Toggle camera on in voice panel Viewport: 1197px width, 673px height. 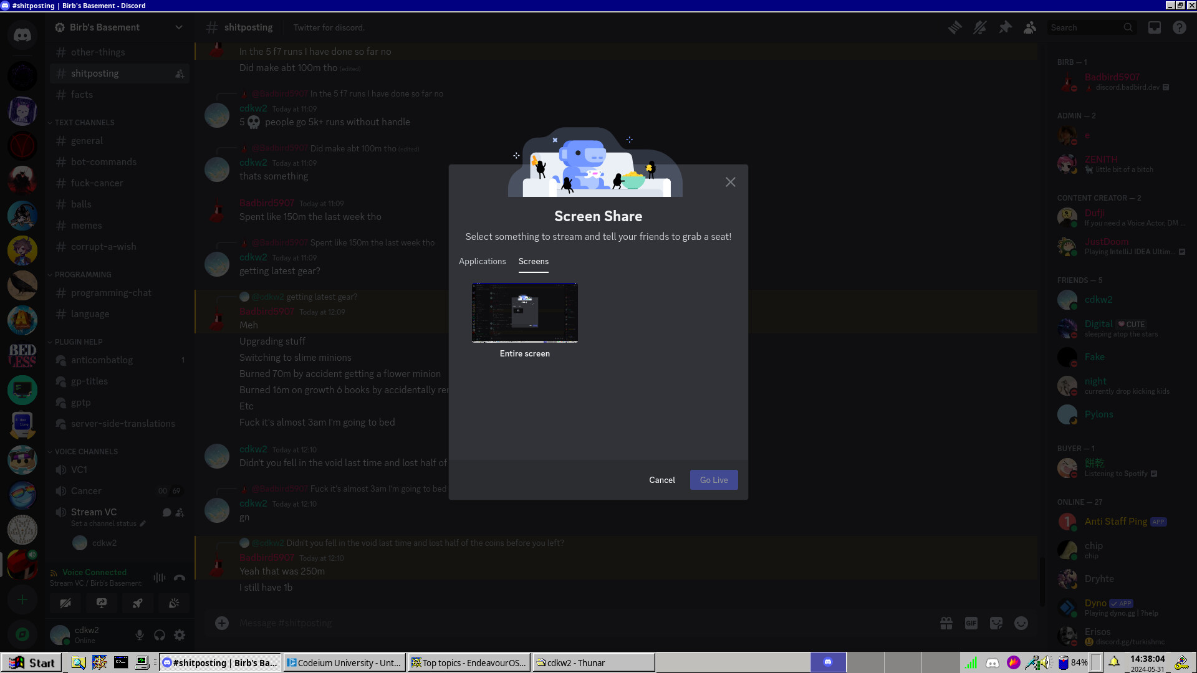click(65, 603)
